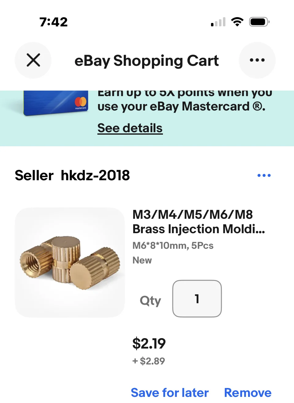294x403 pixels.
Task: Tap the cellular signal bars icon
Action: tap(218, 22)
